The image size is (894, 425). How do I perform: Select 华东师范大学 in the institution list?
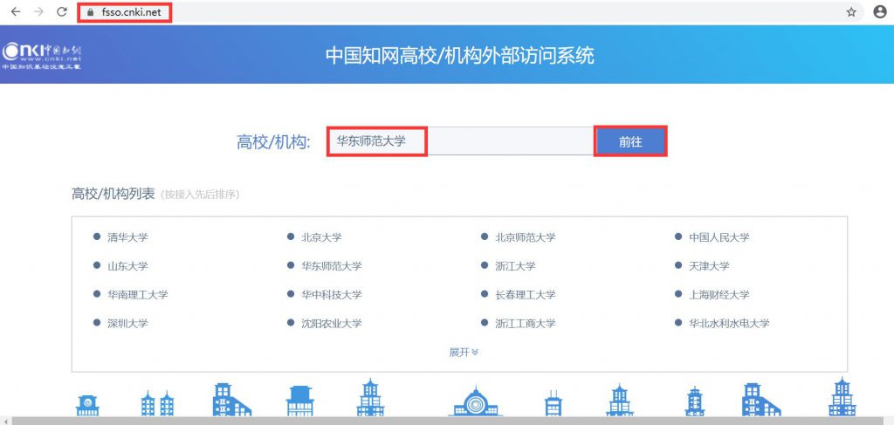click(x=331, y=266)
